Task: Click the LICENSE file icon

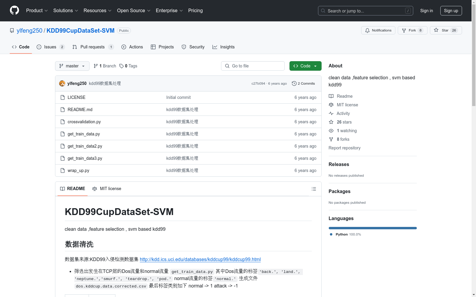Action: 62,97
